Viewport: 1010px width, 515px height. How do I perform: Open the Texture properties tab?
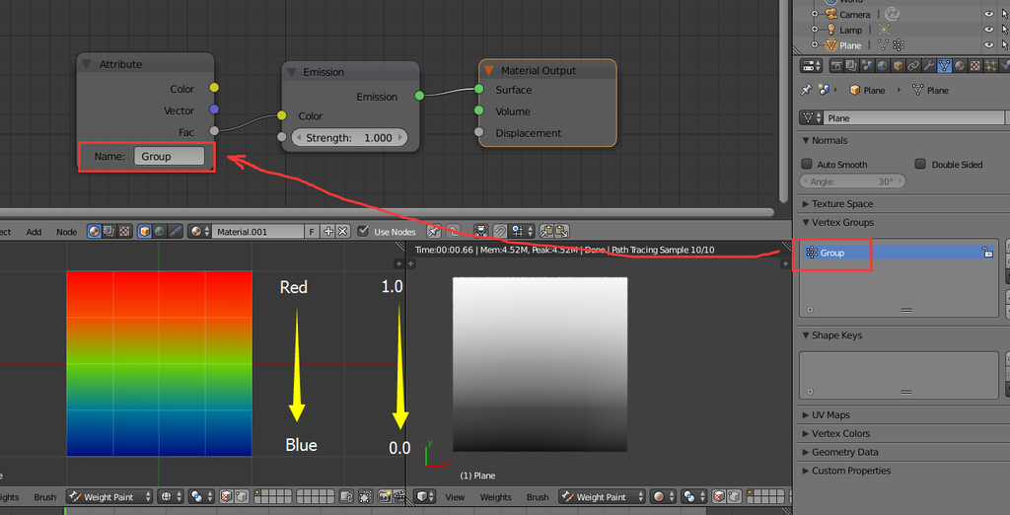(975, 66)
